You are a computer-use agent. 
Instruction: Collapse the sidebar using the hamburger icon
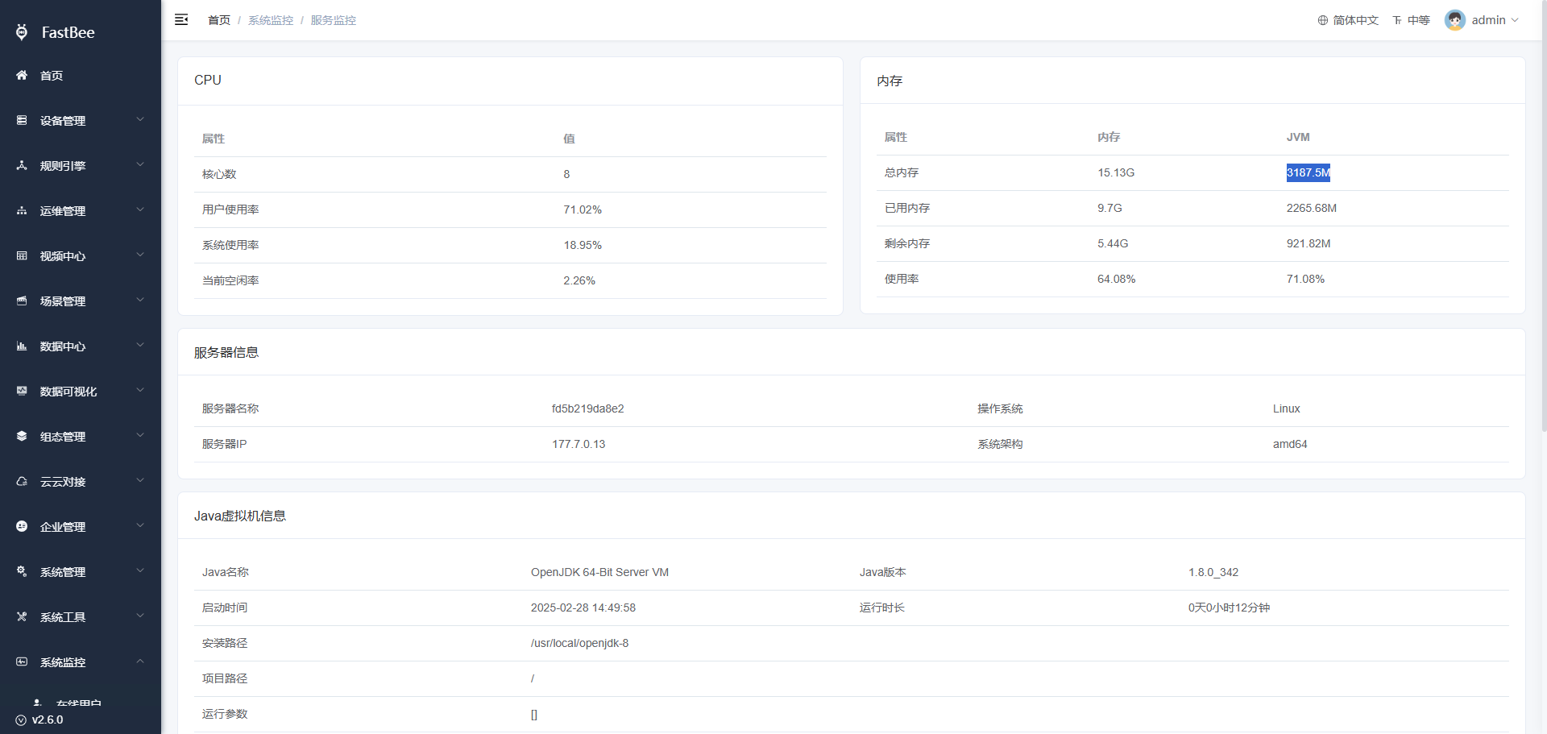pos(181,19)
